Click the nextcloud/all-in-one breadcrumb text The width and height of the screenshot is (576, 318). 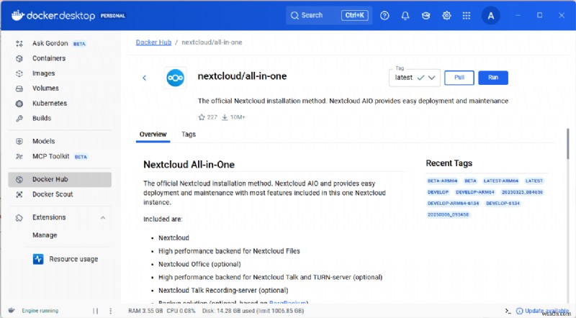point(212,42)
